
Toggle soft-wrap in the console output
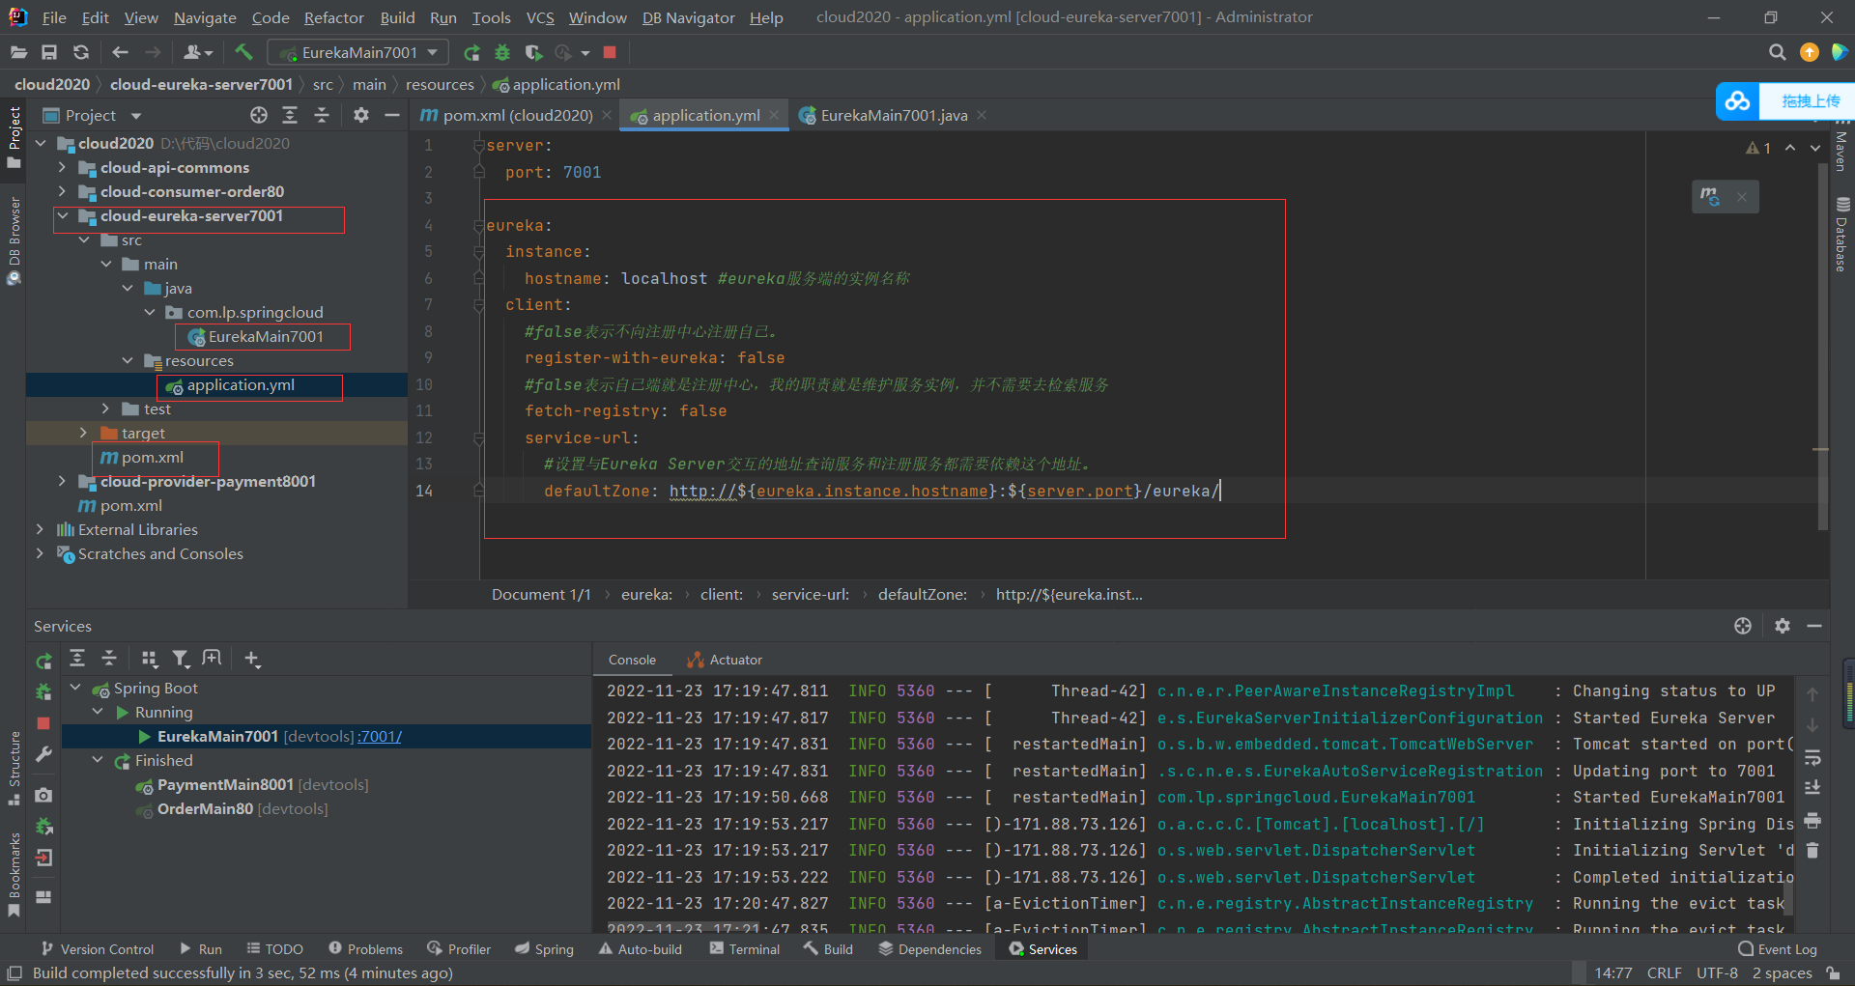coord(1812,757)
